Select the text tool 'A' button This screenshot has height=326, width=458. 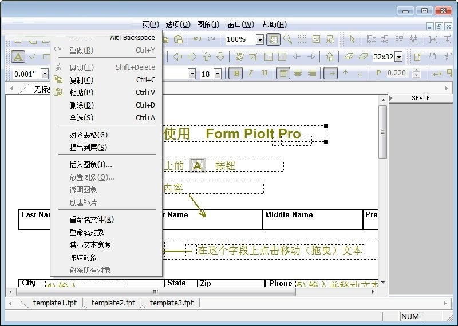coord(18,57)
